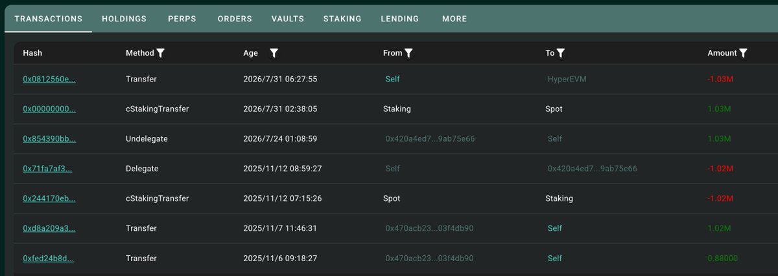The width and height of the screenshot is (778, 276).
Task: Open the Delegate transaction hash 0x71fa7af3
Action: tap(47, 169)
